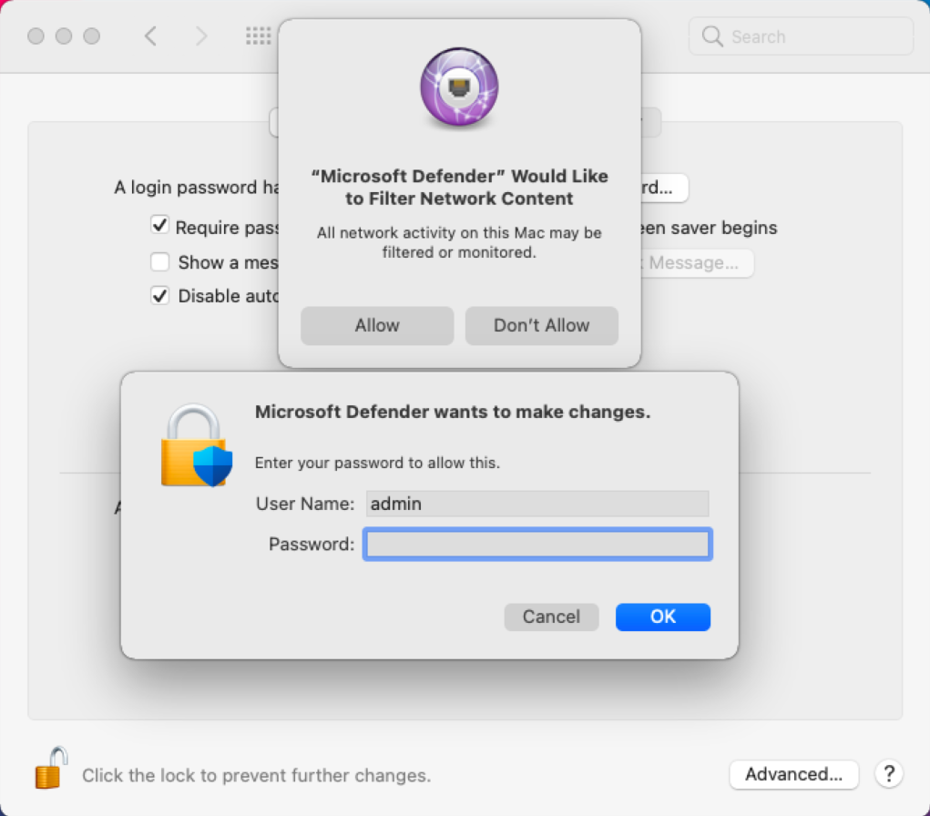Show all preferences grid icon

[258, 36]
